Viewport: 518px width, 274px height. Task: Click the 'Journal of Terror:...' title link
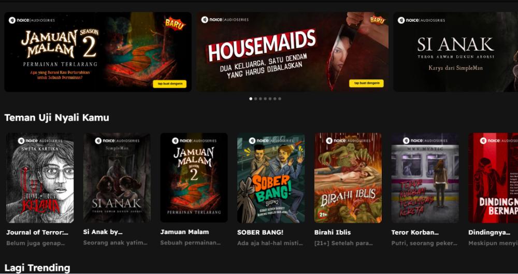point(37,233)
